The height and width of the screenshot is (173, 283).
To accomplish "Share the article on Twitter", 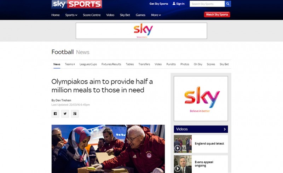I will (x=65, y=114).
